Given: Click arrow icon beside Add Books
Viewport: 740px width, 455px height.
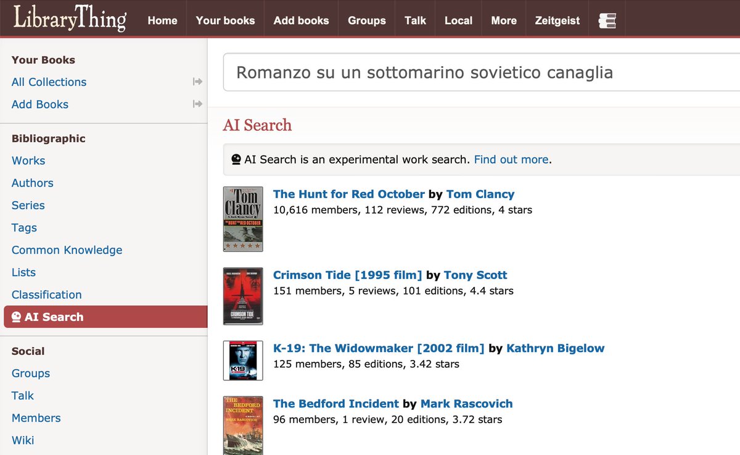Looking at the screenshot, I should (197, 104).
